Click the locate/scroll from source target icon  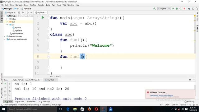point(19,12)
